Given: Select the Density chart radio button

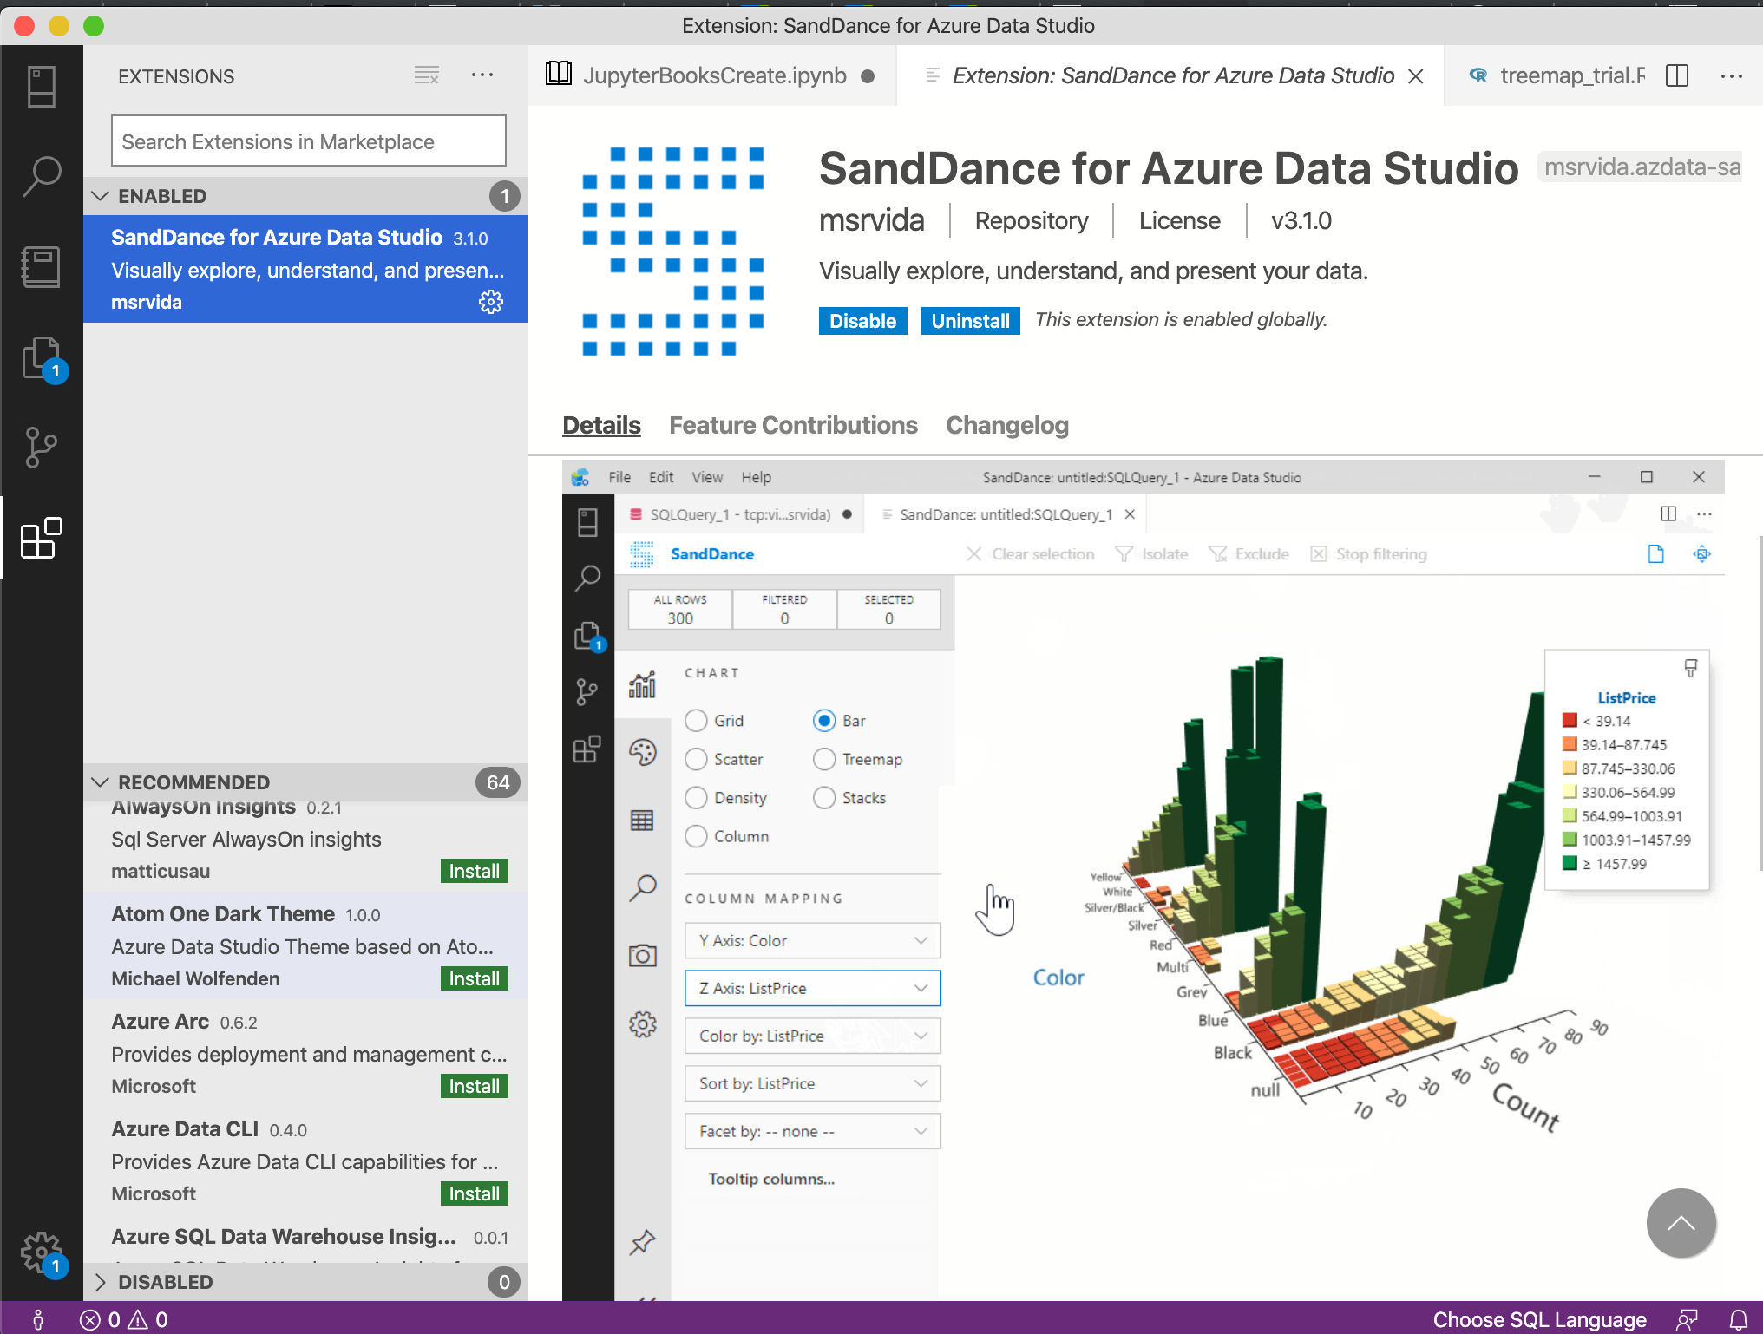Looking at the screenshot, I should (696, 798).
